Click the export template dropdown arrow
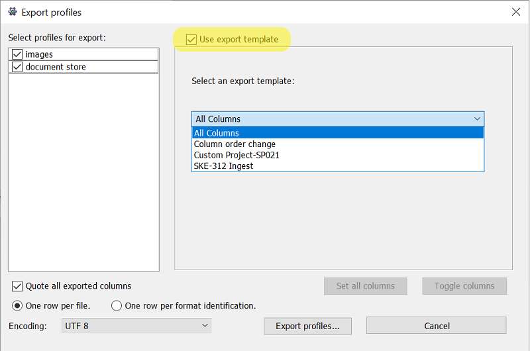 pos(477,119)
